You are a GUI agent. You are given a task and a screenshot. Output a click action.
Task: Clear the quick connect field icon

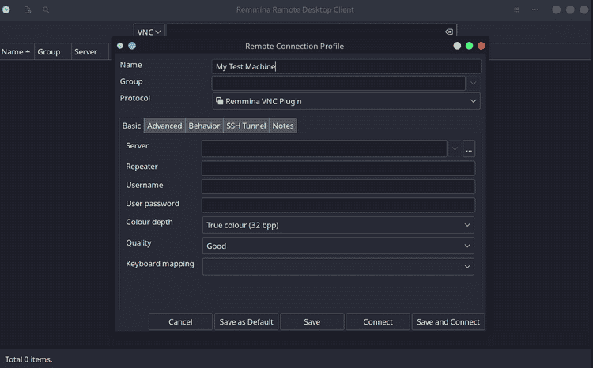pyautogui.click(x=449, y=32)
